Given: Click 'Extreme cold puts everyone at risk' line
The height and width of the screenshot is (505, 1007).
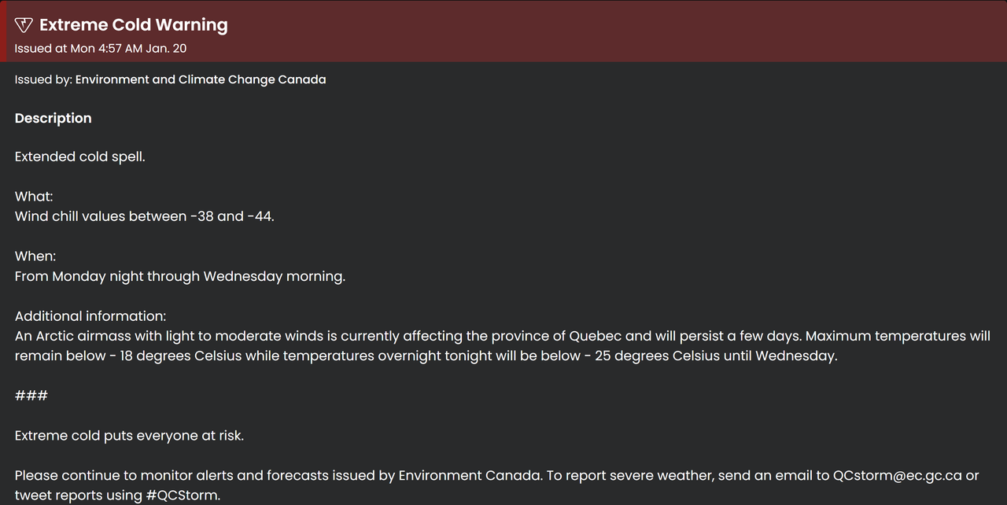Looking at the screenshot, I should click(130, 436).
